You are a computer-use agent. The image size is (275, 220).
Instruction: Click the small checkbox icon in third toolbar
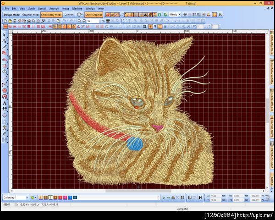[x=144, y=27]
